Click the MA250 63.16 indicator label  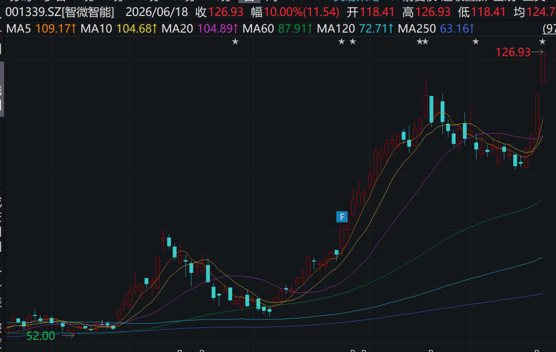tap(436, 29)
